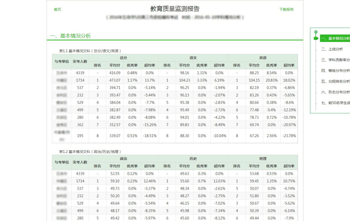Viewport: 350px width, 221px height.
Task: Select the 1714 cell in table 1.1
Action: click(x=80, y=80)
